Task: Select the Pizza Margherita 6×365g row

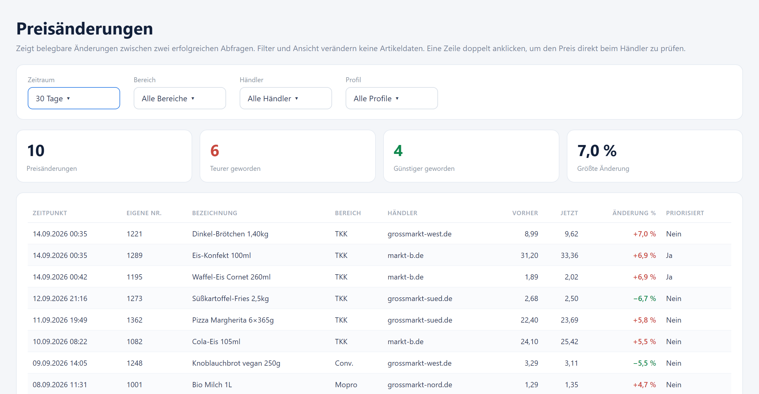Action: click(379, 320)
